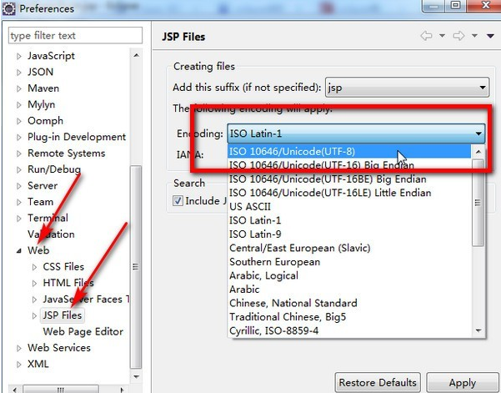This screenshot has width=501, height=393.
Task: Expand the XML tree node
Action: (19, 365)
